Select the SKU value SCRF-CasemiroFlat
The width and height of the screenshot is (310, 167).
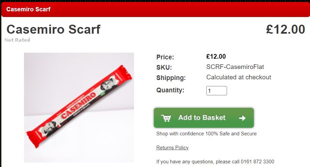point(235,67)
